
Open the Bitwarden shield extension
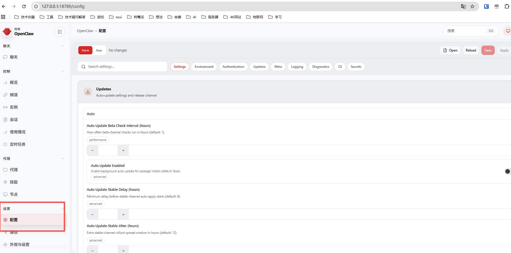pos(486,6)
